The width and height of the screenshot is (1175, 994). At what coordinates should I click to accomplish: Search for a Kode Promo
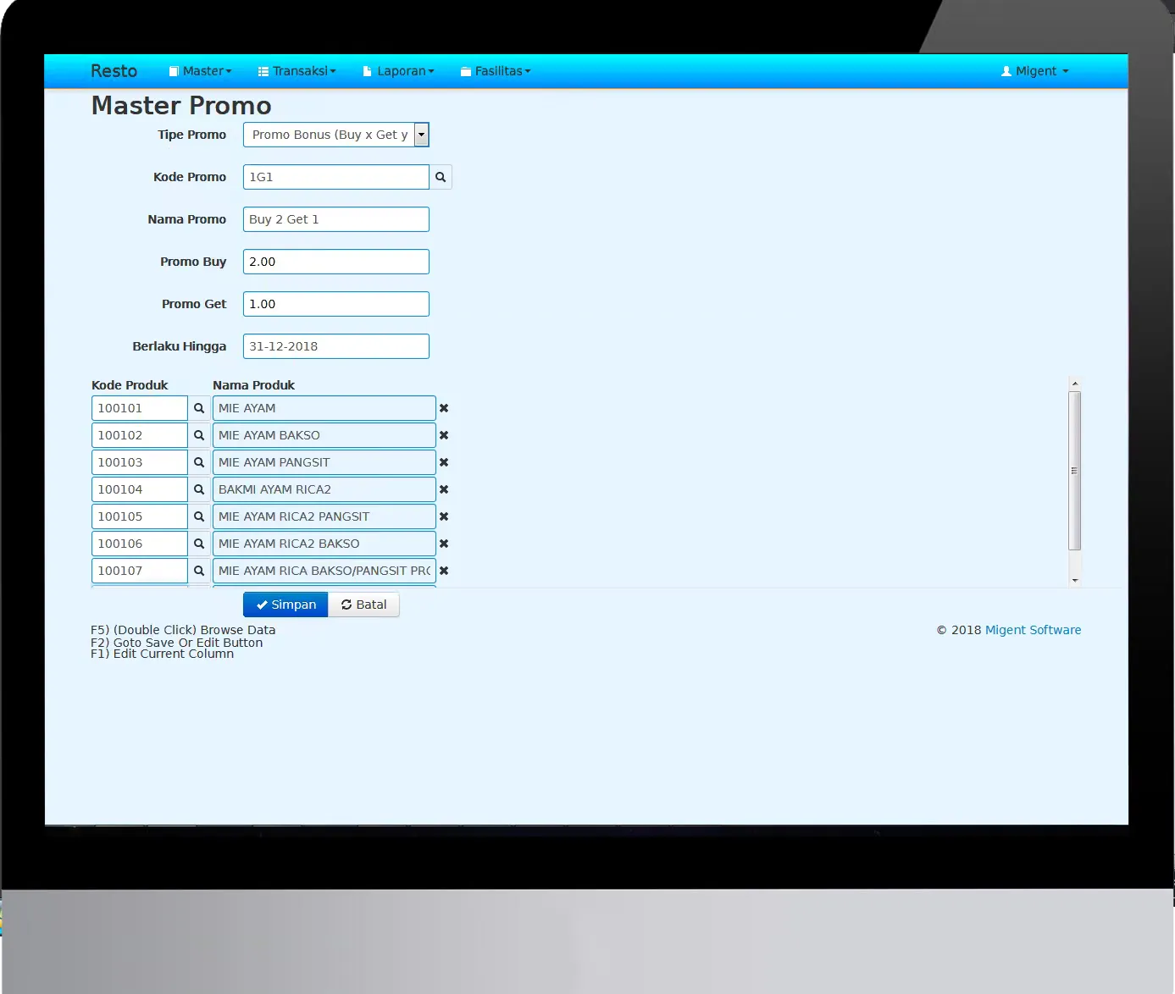tap(441, 177)
